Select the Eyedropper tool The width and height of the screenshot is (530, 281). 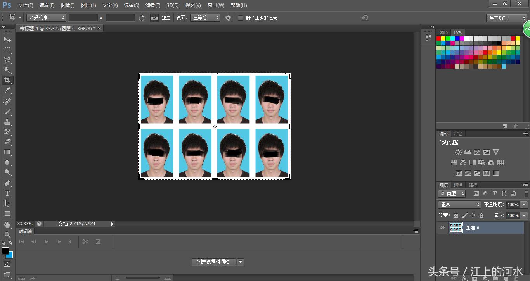click(7, 91)
